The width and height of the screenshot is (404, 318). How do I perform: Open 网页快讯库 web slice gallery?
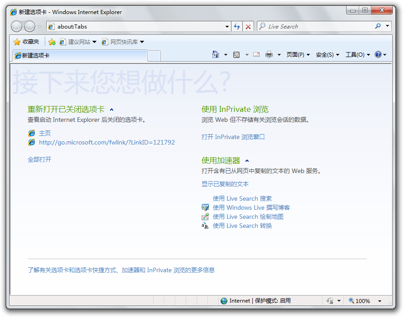(123, 42)
